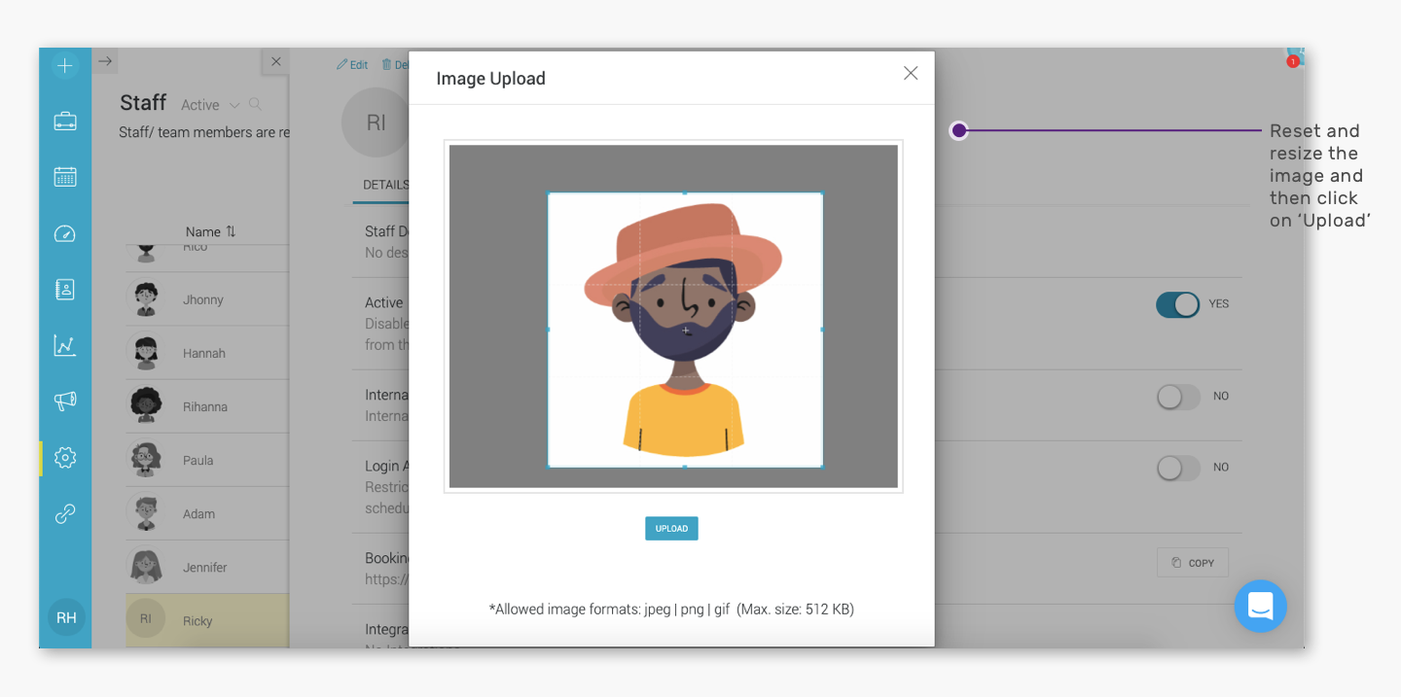1401x698 pixels.
Task: Select Jhonny in the staff list
Action: click(x=207, y=299)
